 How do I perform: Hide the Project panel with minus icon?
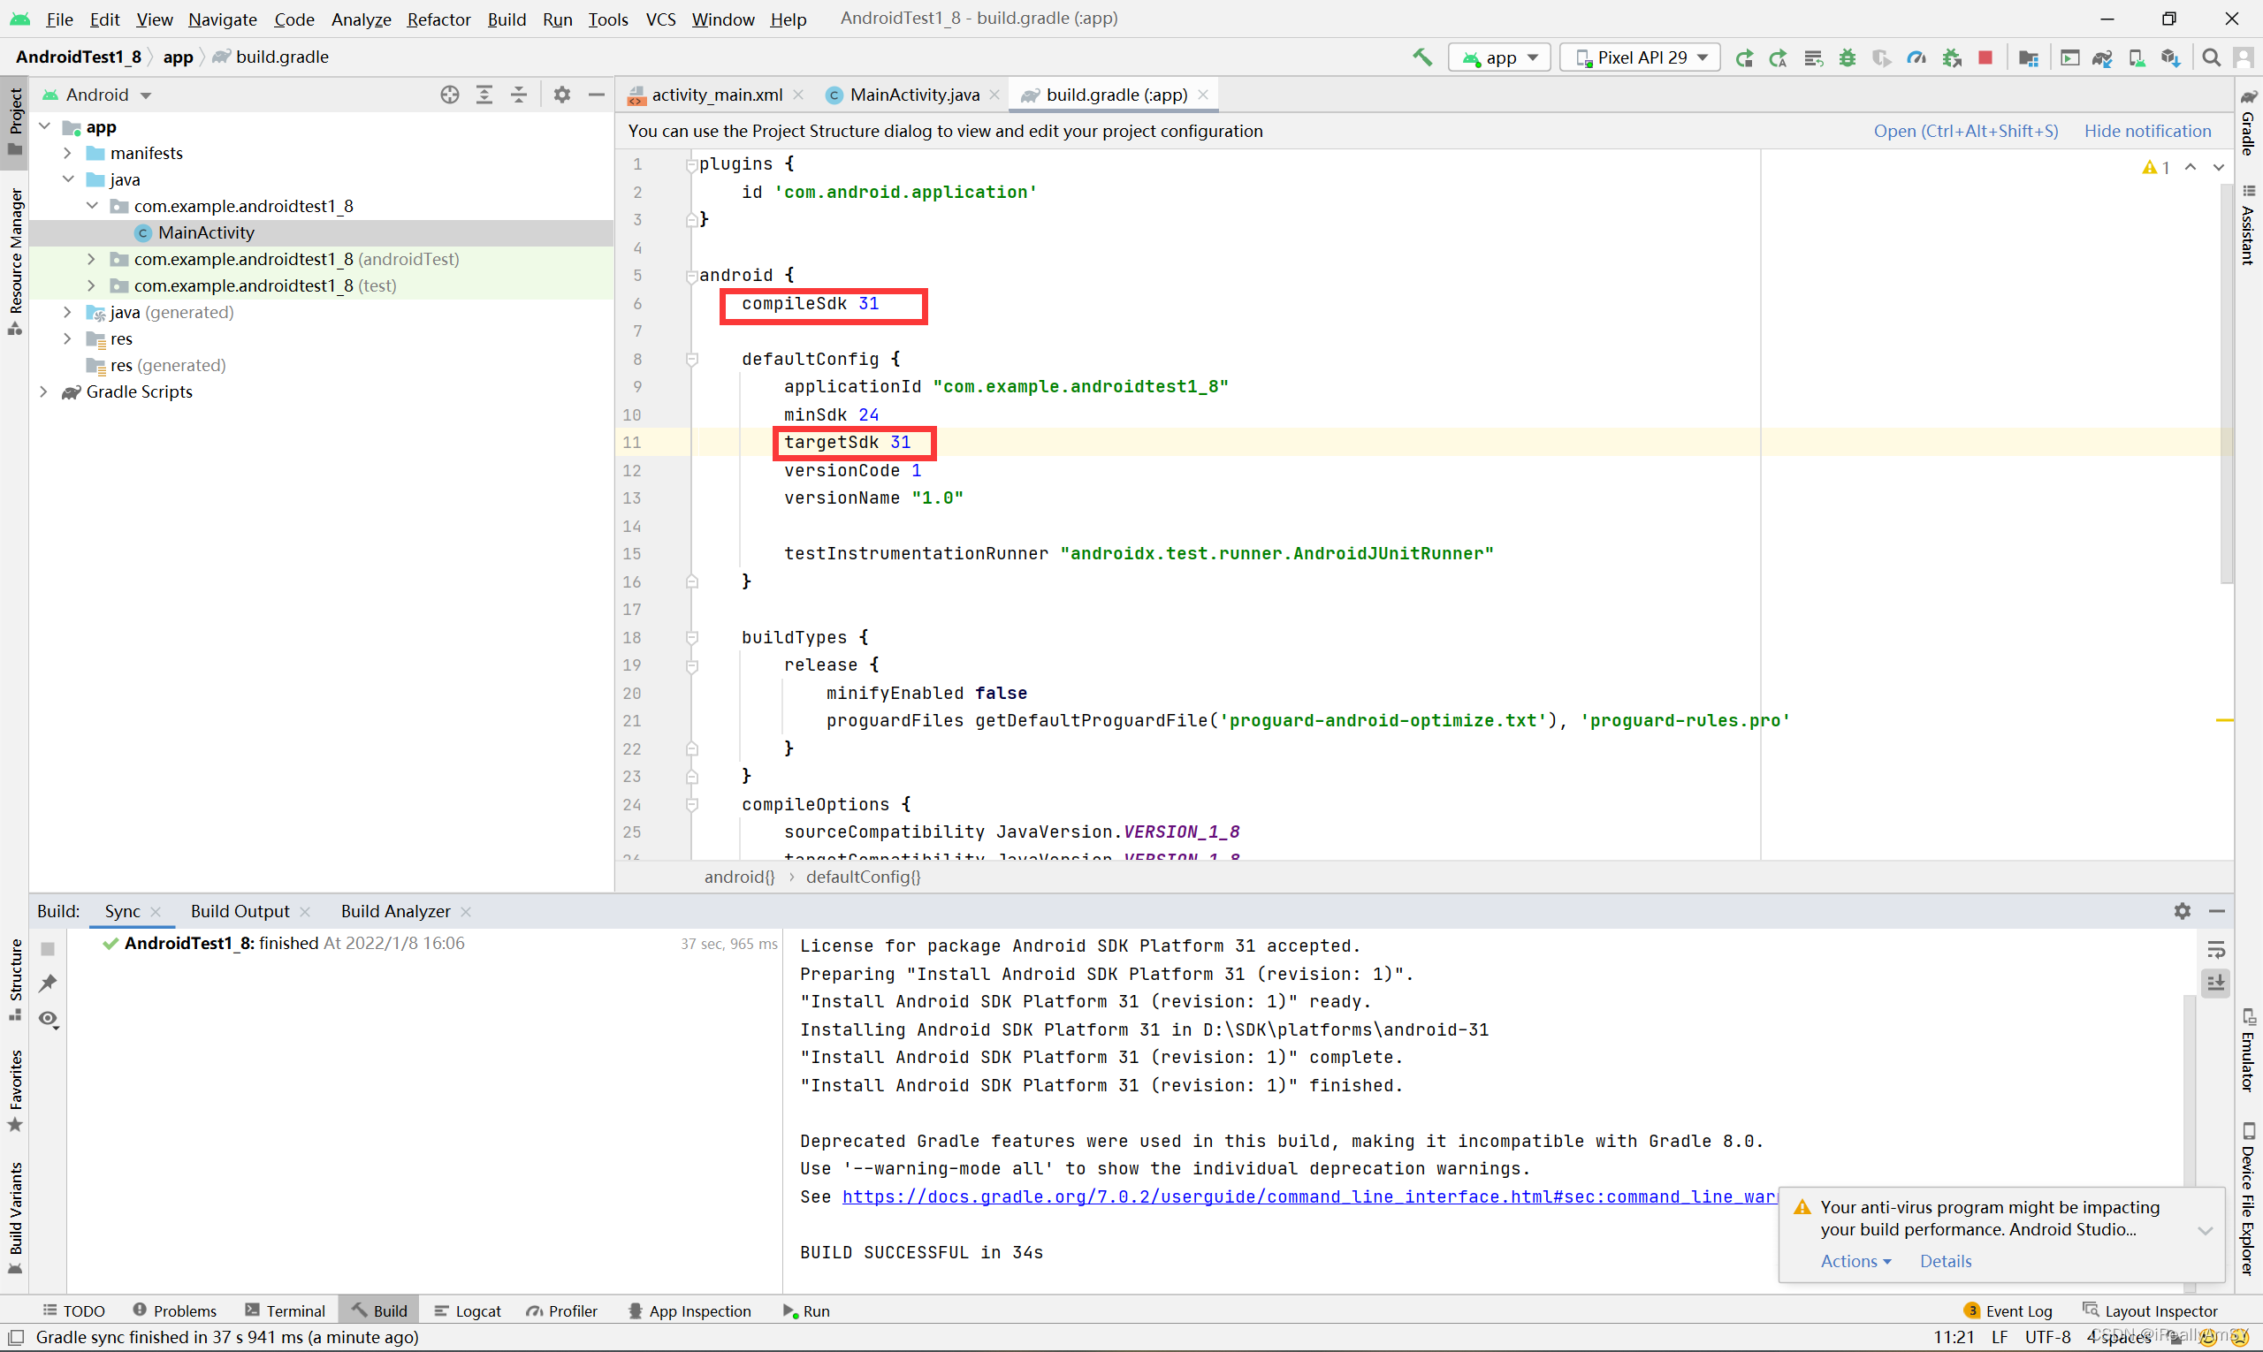tap(597, 95)
